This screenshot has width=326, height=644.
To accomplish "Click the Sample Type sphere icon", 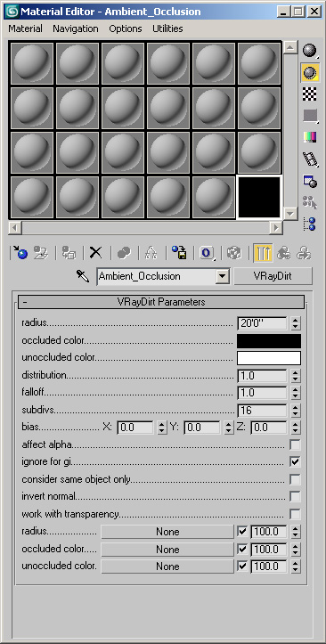I will (310, 51).
